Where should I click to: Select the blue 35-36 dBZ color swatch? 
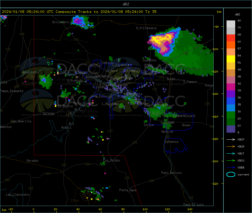coord(231,101)
